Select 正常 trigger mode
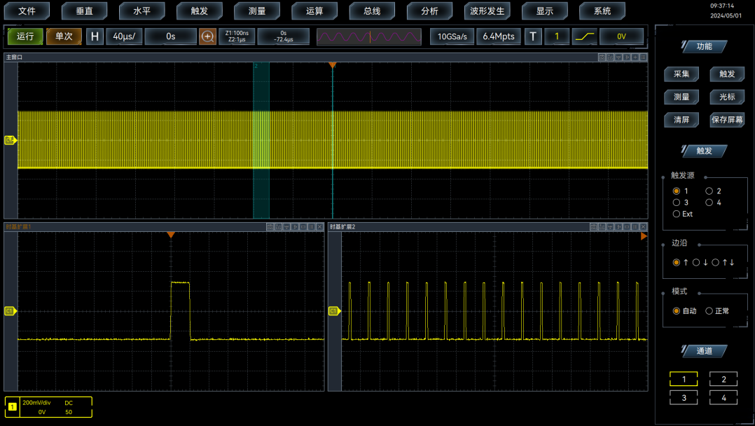This screenshot has width=755, height=426. point(709,311)
